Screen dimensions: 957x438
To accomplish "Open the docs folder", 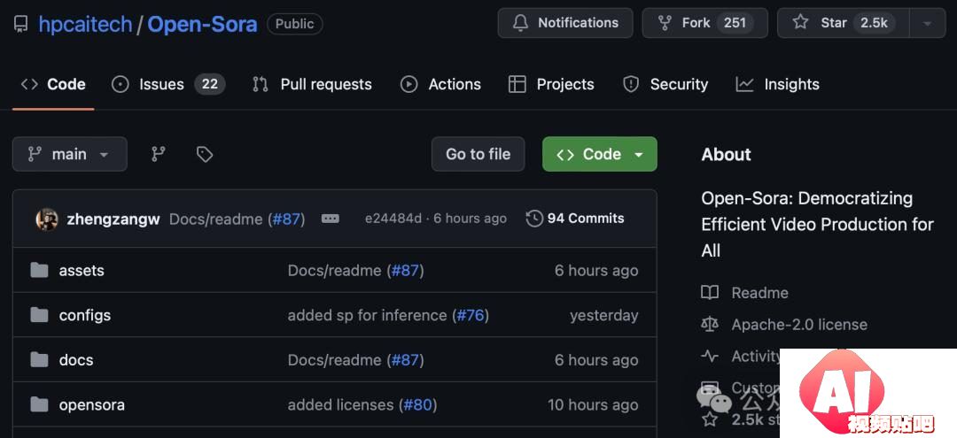I will 76,360.
